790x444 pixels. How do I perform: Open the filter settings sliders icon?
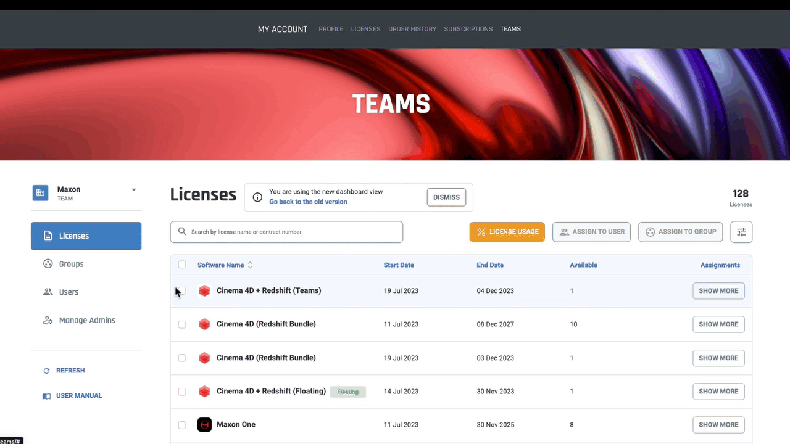[741, 232]
